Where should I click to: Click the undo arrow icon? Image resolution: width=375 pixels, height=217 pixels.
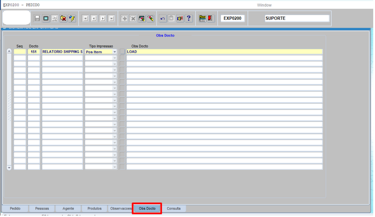pyautogui.click(x=163, y=18)
